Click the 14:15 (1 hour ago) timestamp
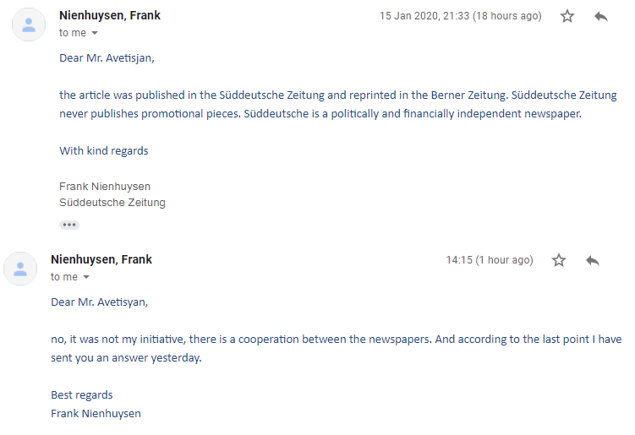The height and width of the screenshot is (435, 635). tap(490, 260)
